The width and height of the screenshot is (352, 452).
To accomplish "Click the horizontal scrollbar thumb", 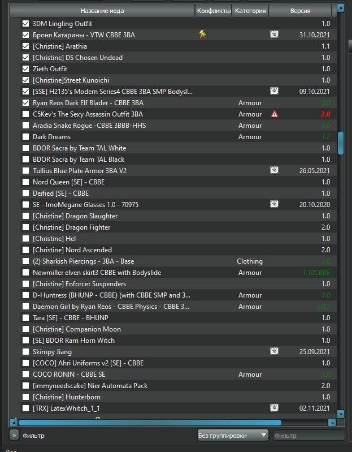I will click(150, 423).
